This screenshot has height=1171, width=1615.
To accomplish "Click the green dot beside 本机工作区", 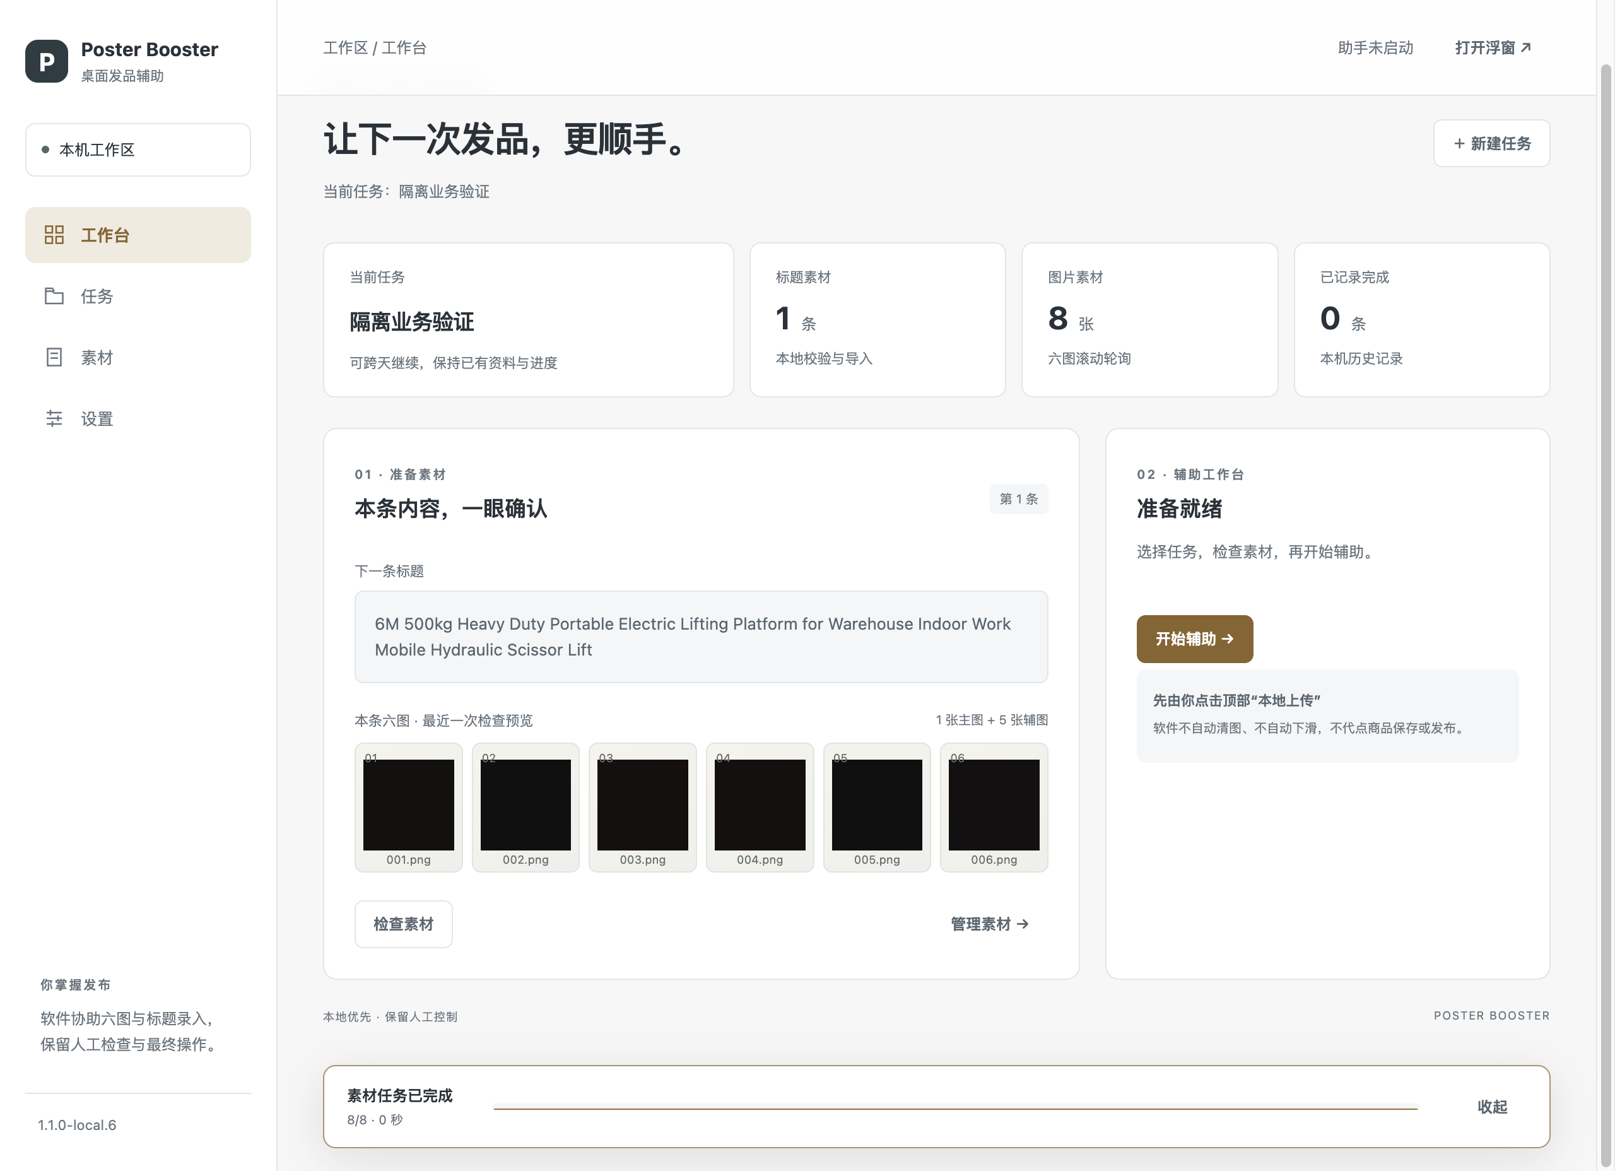I will point(45,150).
